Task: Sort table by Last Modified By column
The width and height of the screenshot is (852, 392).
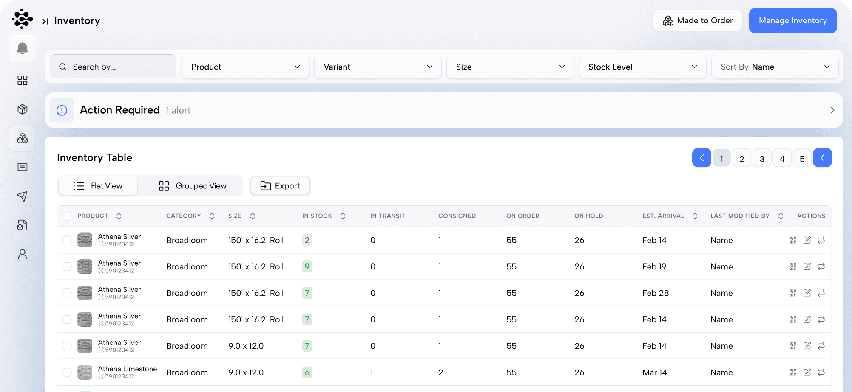Action: [781, 216]
